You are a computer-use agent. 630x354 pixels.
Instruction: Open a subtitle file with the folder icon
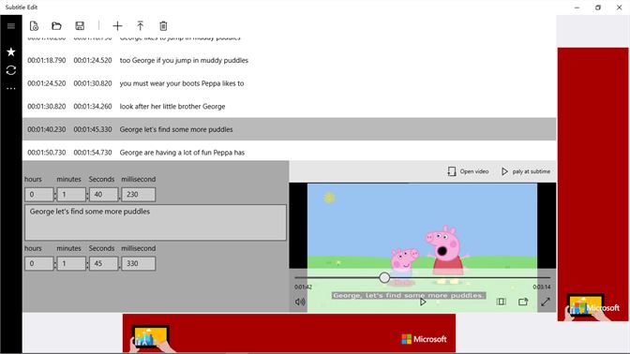pyautogui.click(x=56, y=26)
